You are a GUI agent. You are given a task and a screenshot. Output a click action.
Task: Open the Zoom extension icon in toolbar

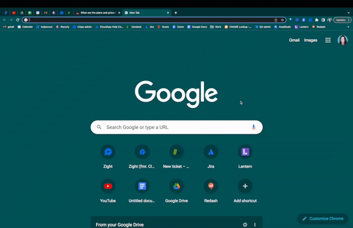(304, 20)
